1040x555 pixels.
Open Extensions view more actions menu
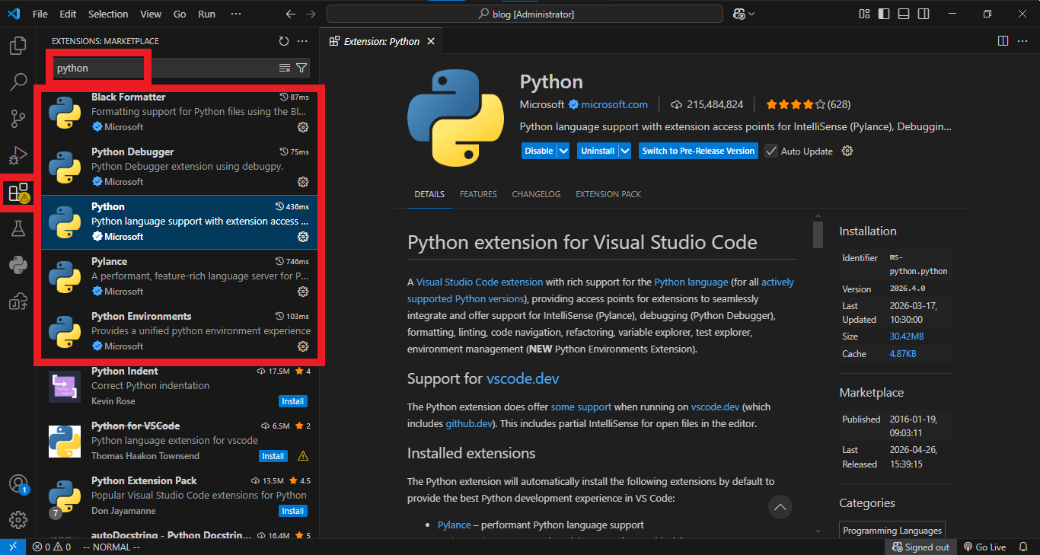click(x=302, y=41)
